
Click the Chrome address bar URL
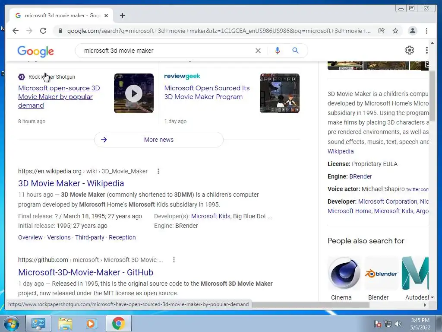pos(219,31)
